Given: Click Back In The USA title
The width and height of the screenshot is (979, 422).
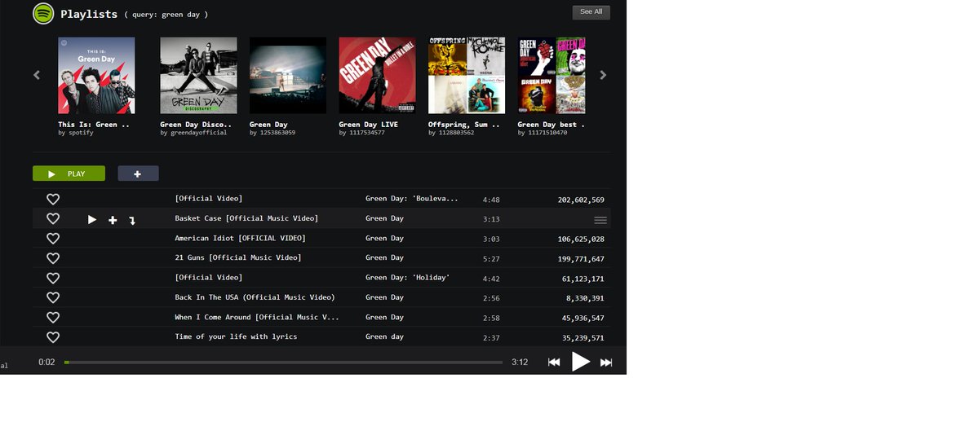Looking at the screenshot, I should 255,297.
